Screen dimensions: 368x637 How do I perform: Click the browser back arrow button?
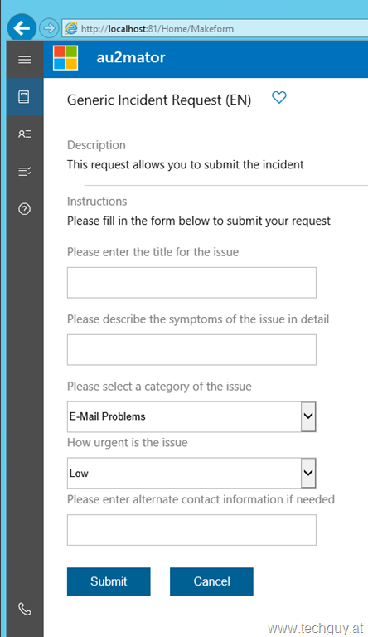pos(22,27)
